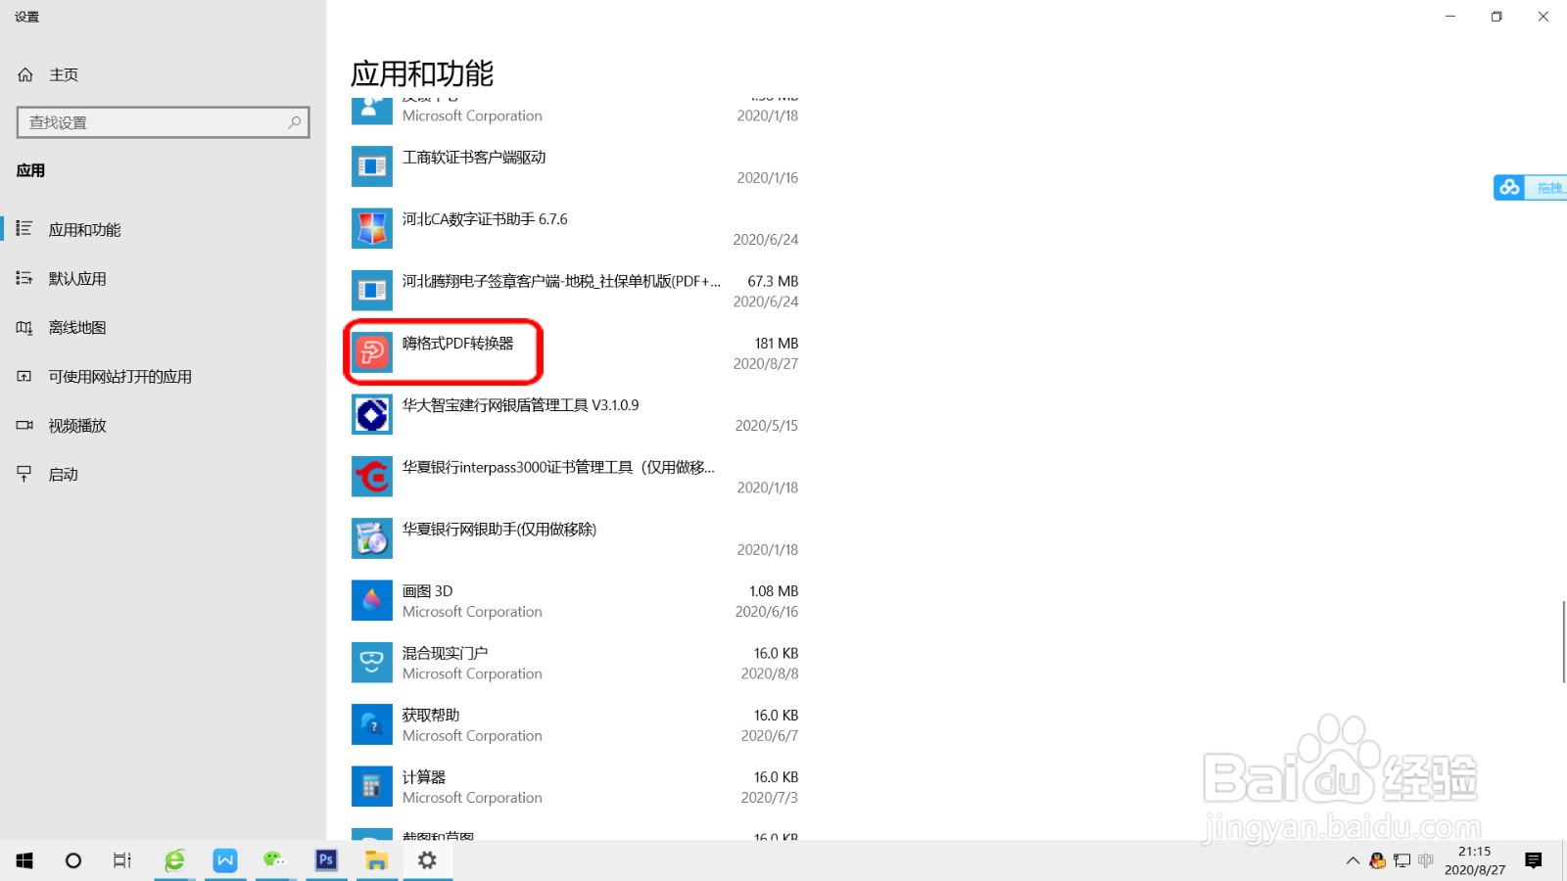Switch the 中 input method indicator
The width and height of the screenshot is (1567, 881).
pyautogui.click(x=1426, y=860)
